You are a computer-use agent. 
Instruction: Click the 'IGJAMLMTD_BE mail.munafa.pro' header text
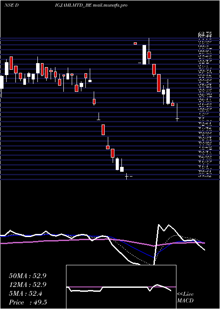pos(92,5)
